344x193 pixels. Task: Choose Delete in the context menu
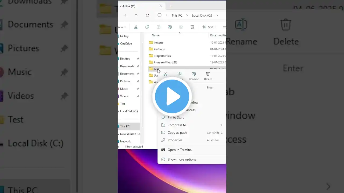[x=208, y=76]
